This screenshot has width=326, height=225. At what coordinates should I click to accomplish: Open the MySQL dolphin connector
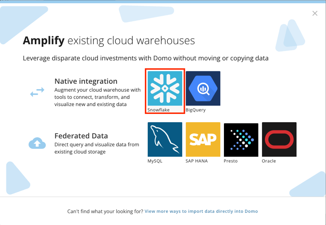coord(165,139)
